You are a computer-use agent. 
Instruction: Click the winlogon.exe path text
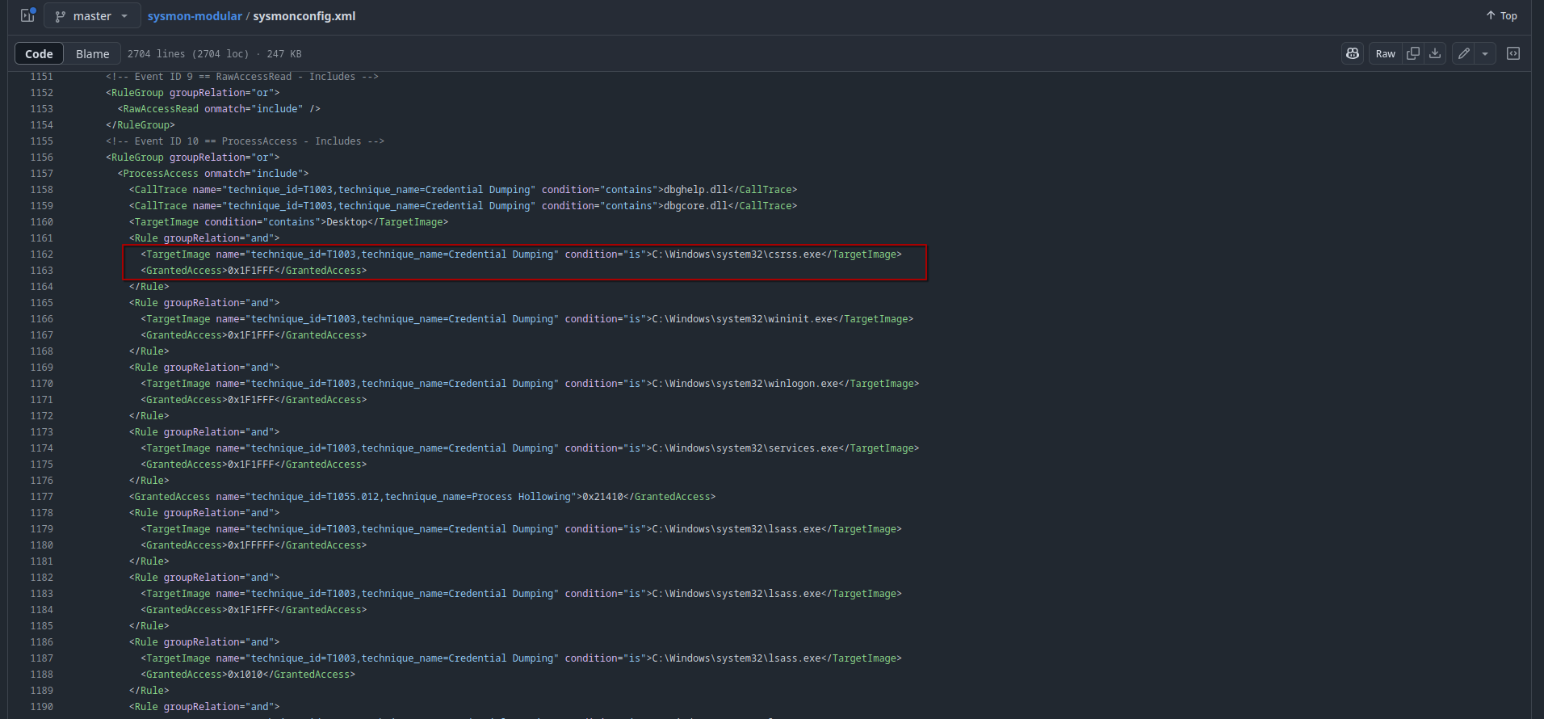pos(745,384)
